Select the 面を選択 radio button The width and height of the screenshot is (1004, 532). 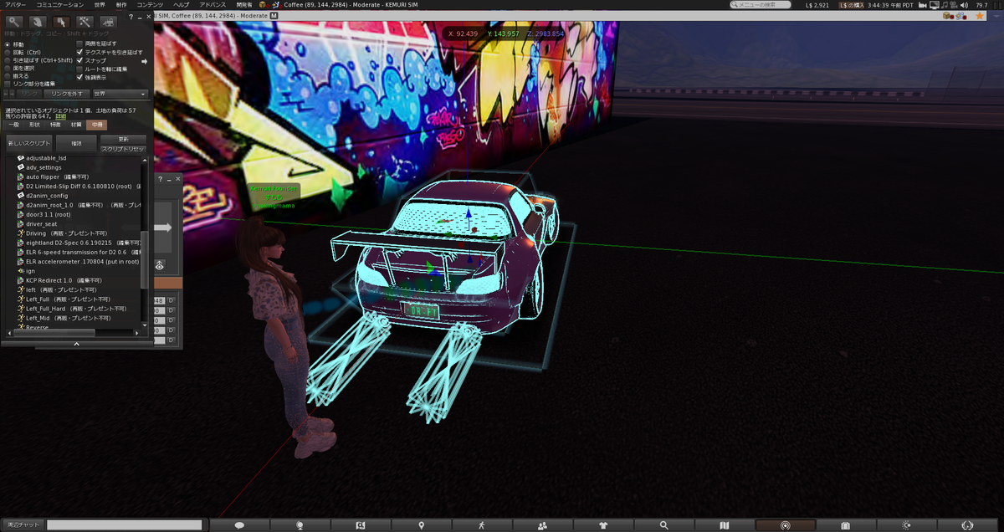8,69
